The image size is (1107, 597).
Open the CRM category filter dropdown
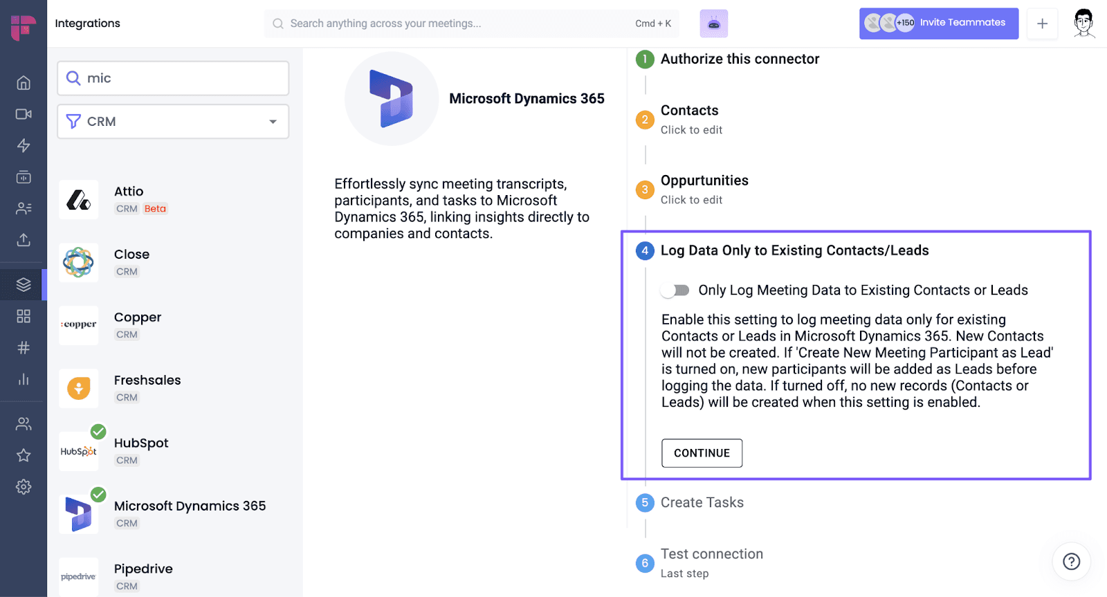click(x=173, y=122)
